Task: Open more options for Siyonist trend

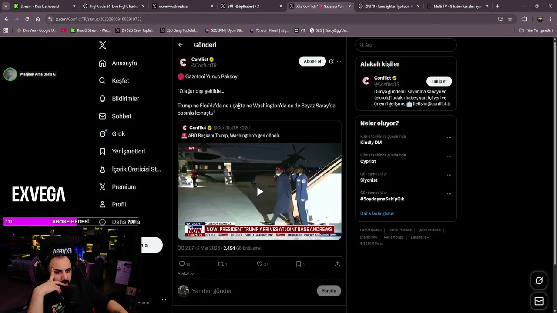Action: pos(449,175)
